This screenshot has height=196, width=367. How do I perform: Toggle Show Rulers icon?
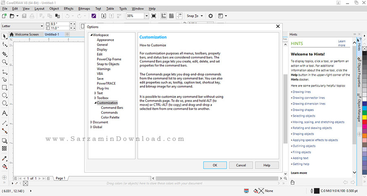[164, 16]
